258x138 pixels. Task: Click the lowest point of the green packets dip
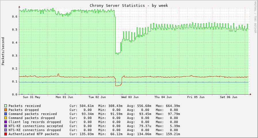click(x=118, y=54)
